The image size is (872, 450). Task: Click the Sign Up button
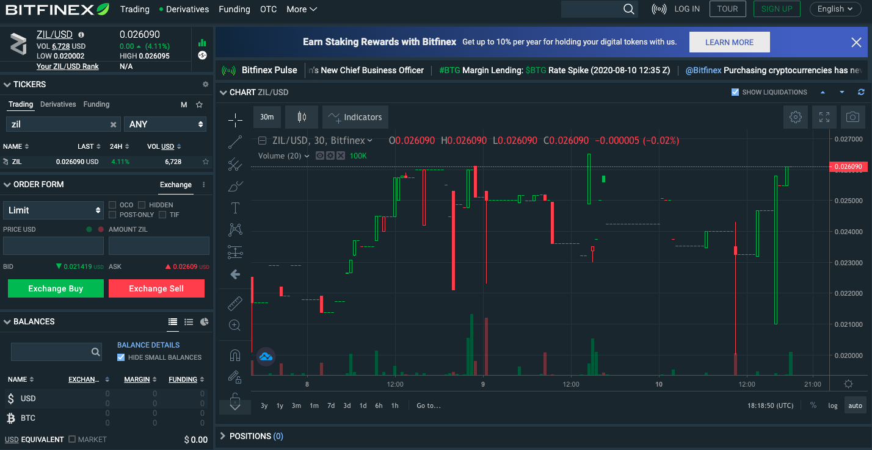pyautogui.click(x=777, y=9)
